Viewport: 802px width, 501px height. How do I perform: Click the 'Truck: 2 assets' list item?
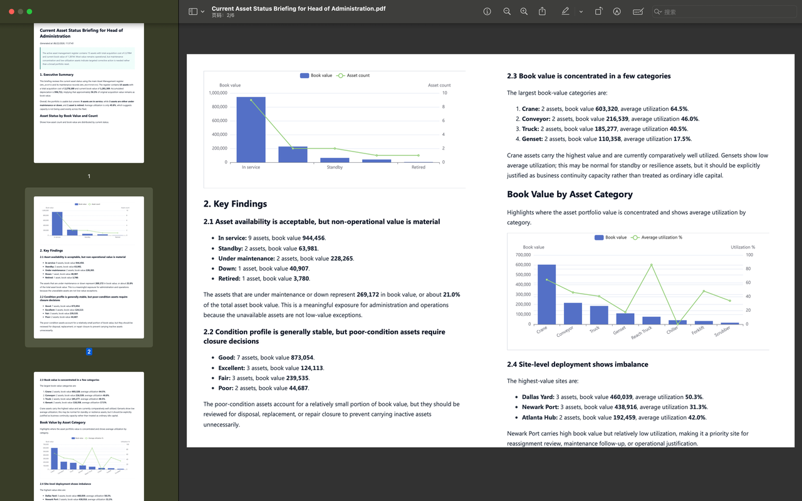point(605,129)
